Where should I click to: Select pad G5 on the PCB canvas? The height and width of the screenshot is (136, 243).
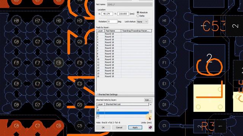(x=80, y=42)
